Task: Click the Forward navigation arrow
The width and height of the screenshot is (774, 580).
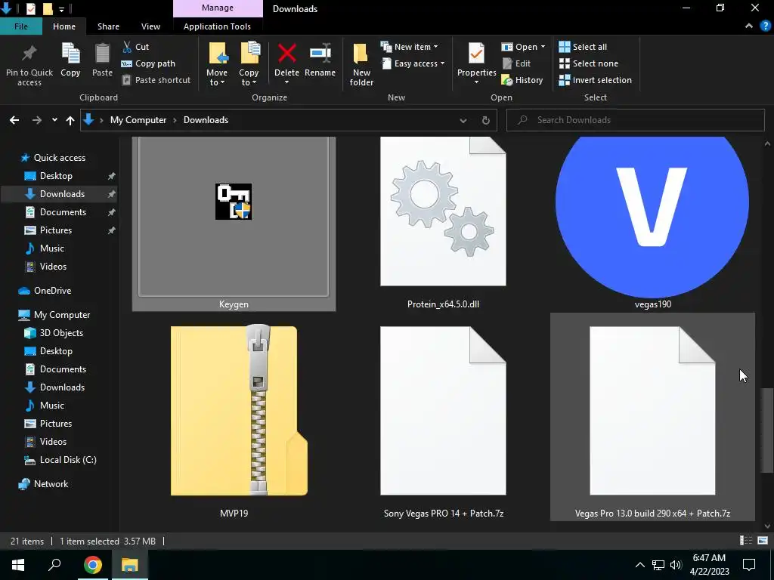Action: coord(37,120)
